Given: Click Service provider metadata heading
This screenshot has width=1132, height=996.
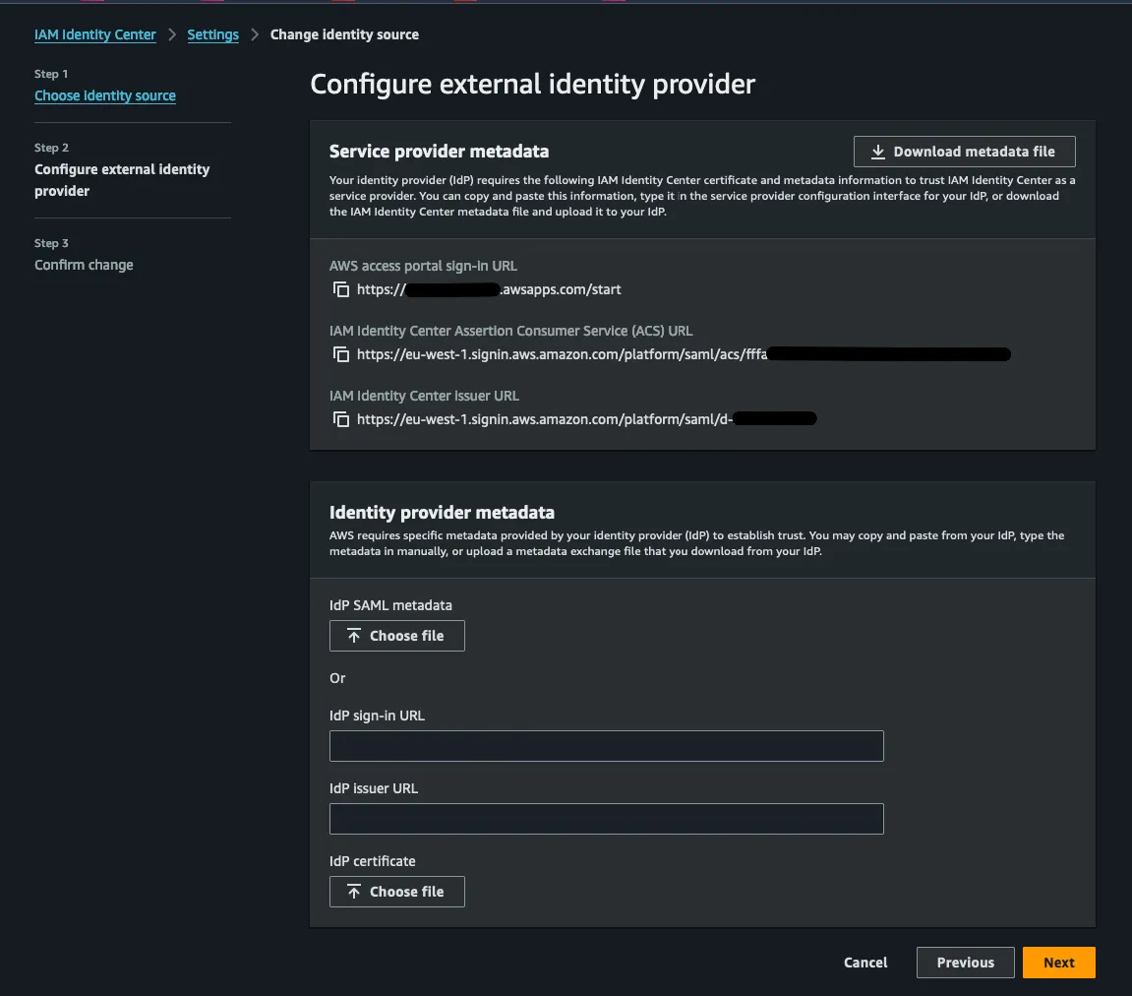Looking at the screenshot, I should point(439,151).
